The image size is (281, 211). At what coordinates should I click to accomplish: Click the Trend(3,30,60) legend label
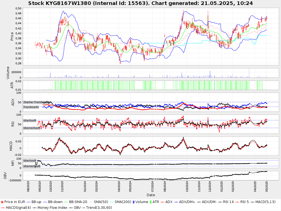tap(99, 208)
